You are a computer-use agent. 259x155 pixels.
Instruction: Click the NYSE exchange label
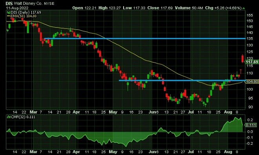[x=49, y=4]
